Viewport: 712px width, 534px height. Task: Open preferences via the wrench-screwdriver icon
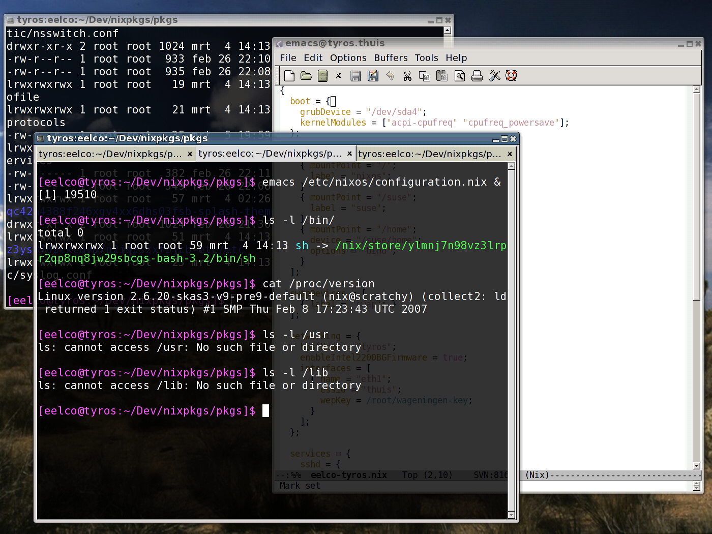[x=494, y=76]
